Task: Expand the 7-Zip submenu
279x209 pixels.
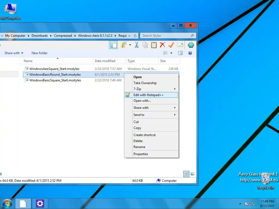Action: [151, 89]
